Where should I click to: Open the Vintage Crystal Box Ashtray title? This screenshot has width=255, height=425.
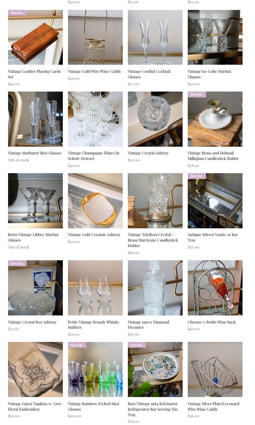[x=32, y=322]
